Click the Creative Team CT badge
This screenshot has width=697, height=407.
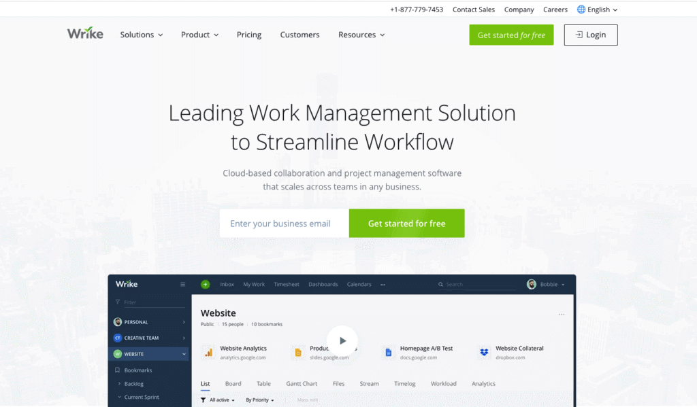(118, 338)
